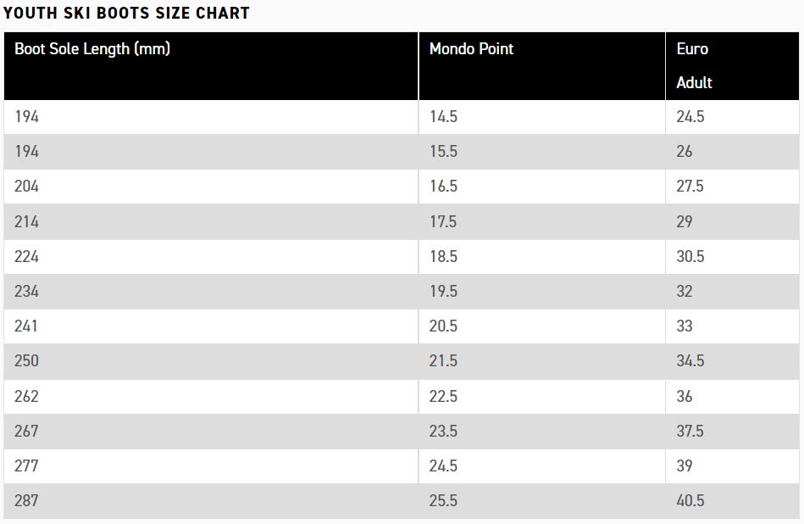Select the 14.5 Mondo Point cell

coord(542,117)
